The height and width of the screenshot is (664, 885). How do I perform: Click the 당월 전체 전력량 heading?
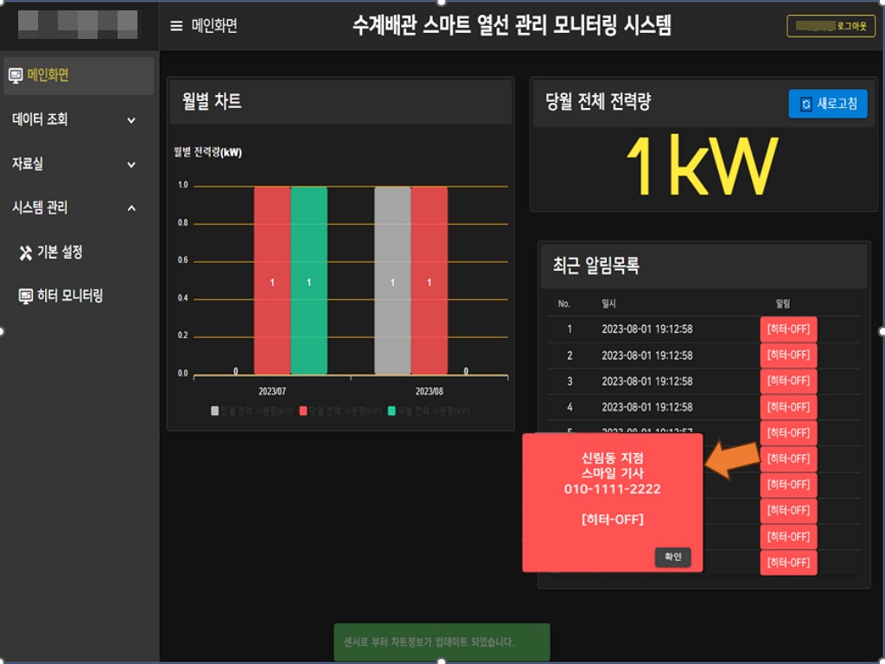[598, 102]
